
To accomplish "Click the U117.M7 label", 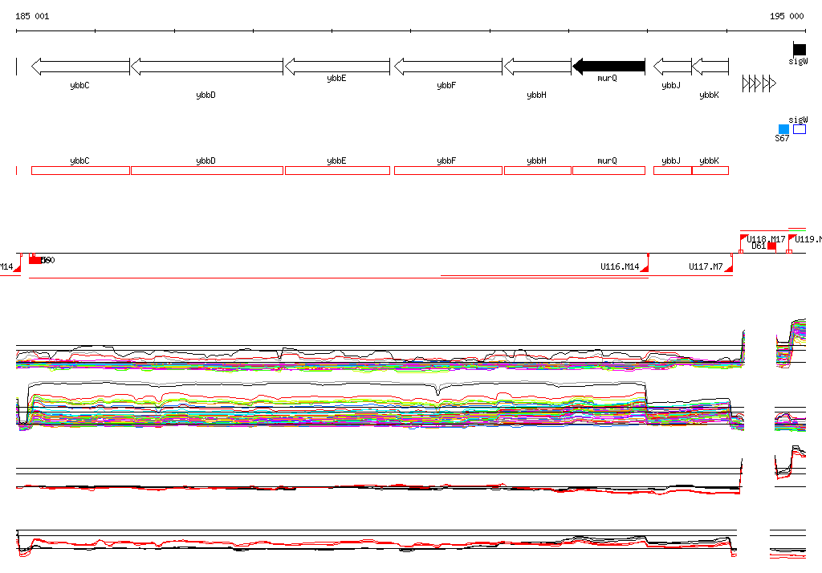I will pyautogui.click(x=706, y=267).
